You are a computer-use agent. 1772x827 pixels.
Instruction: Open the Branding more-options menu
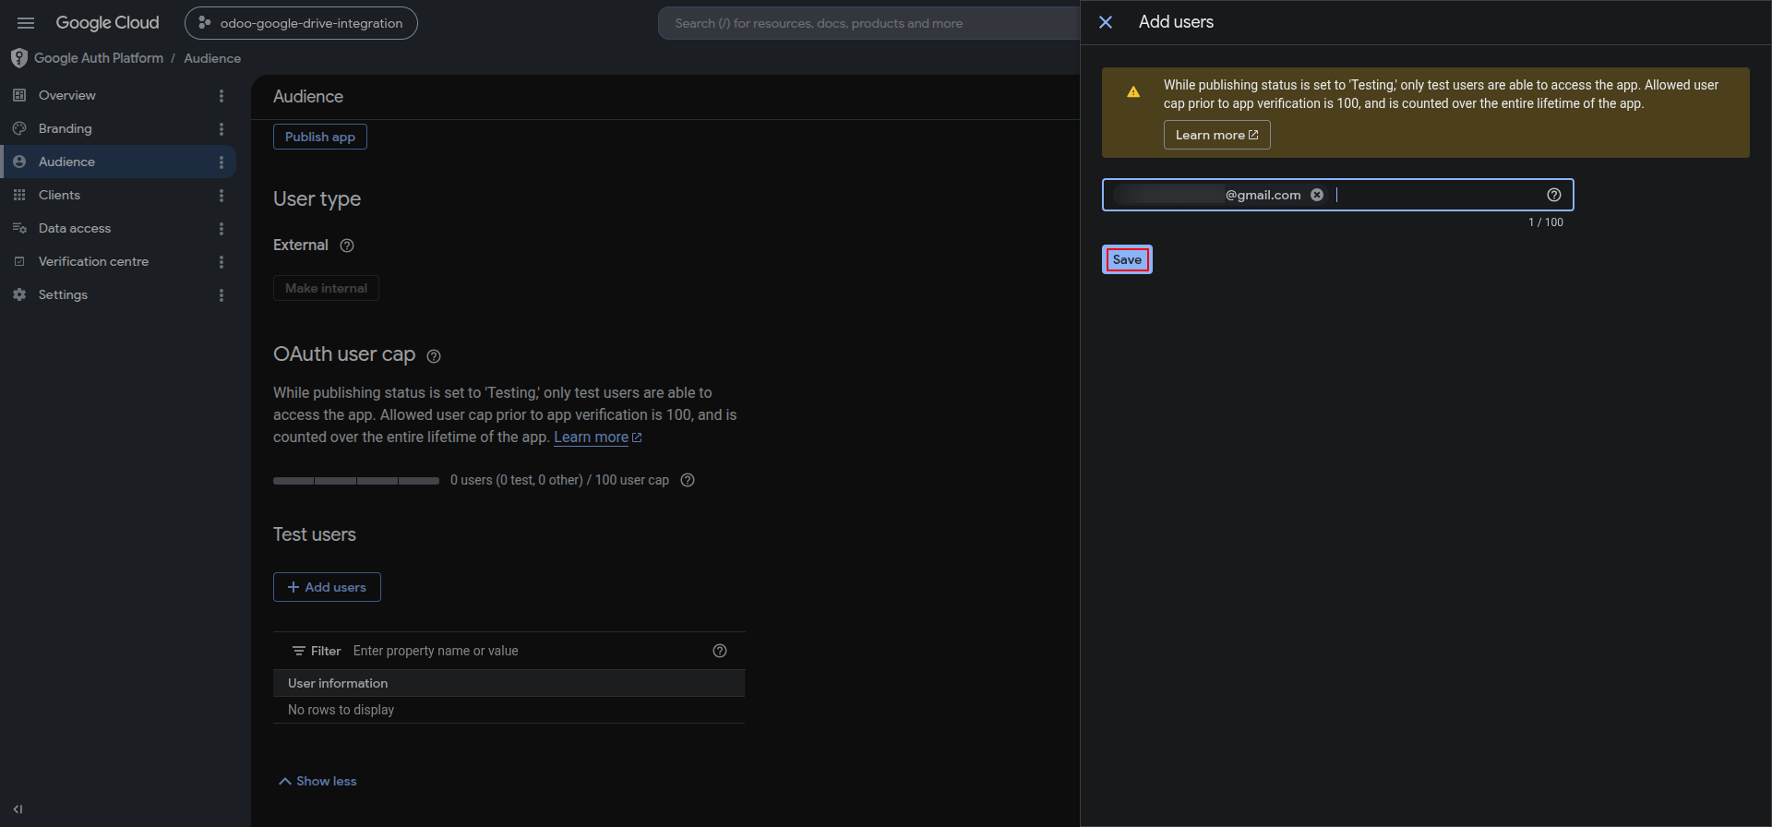221,129
